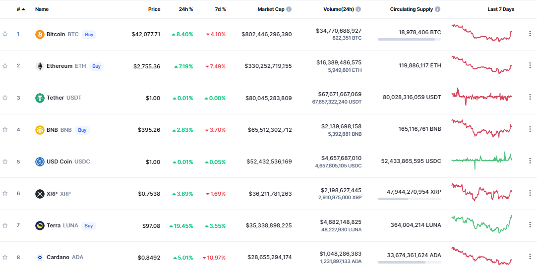Open Bitcoin's 7-day price sparkline chart

481,33
